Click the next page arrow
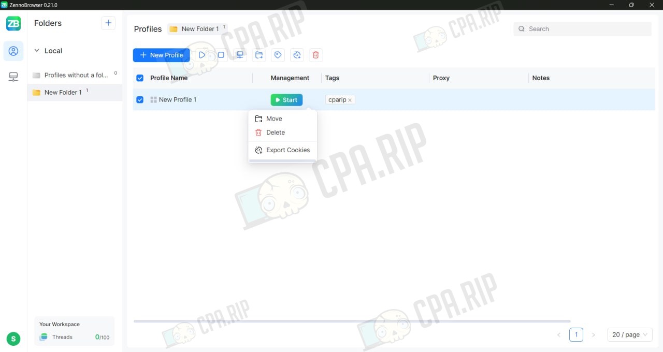Screen dimensions: 663x352 click(594, 335)
